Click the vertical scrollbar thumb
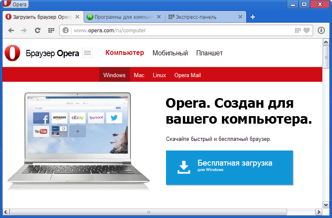This screenshot has height=218, width=332. 326,57
